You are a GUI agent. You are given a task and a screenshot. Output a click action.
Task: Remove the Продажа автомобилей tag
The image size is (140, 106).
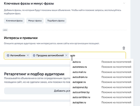[66, 55]
